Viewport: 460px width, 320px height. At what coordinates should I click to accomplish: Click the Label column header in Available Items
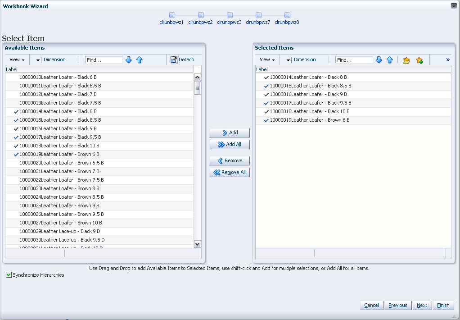99,69
